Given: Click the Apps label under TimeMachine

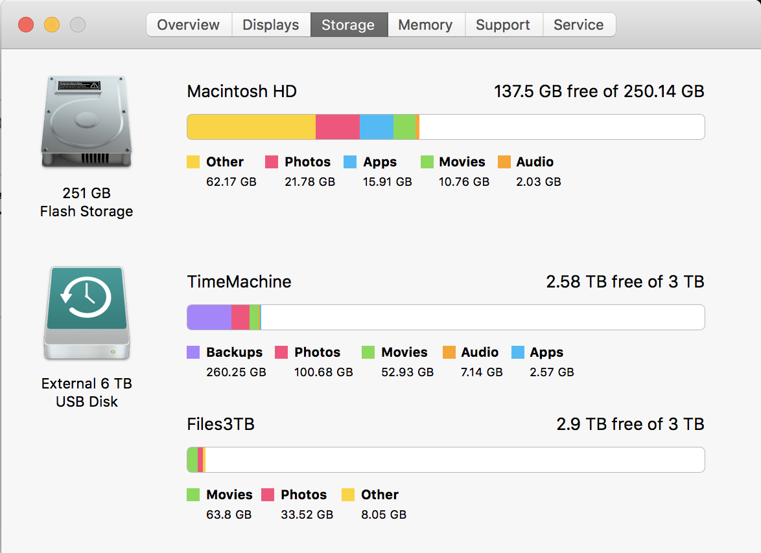Looking at the screenshot, I should pyautogui.click(x=546, y=353).
